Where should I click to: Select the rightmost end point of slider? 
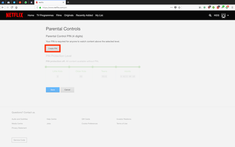pyautogui.click(x=139, y=67)
